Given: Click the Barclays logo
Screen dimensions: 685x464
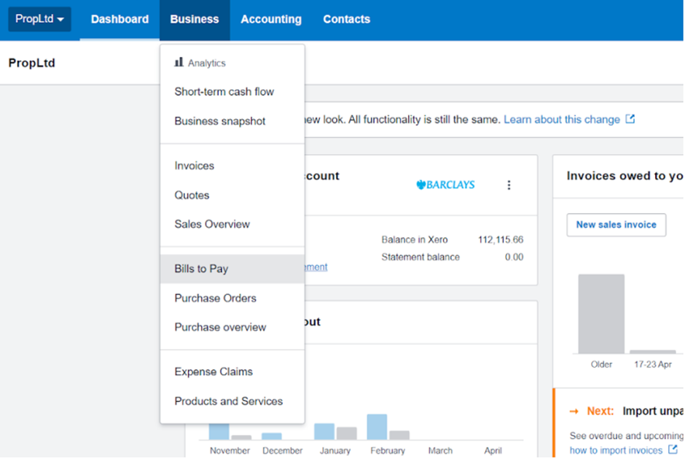Looking at the screenshot, I should [x=445, y=185].
